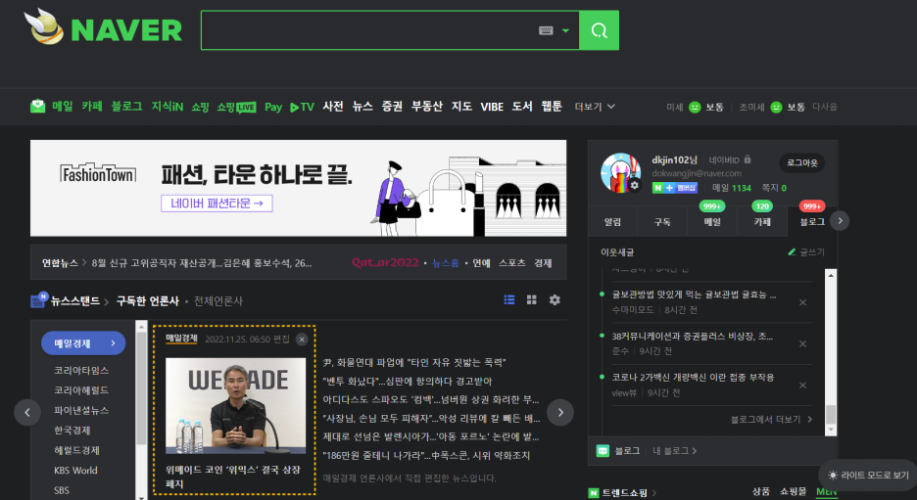Open 증권 in navigation bar

click(x=392, y=107)
